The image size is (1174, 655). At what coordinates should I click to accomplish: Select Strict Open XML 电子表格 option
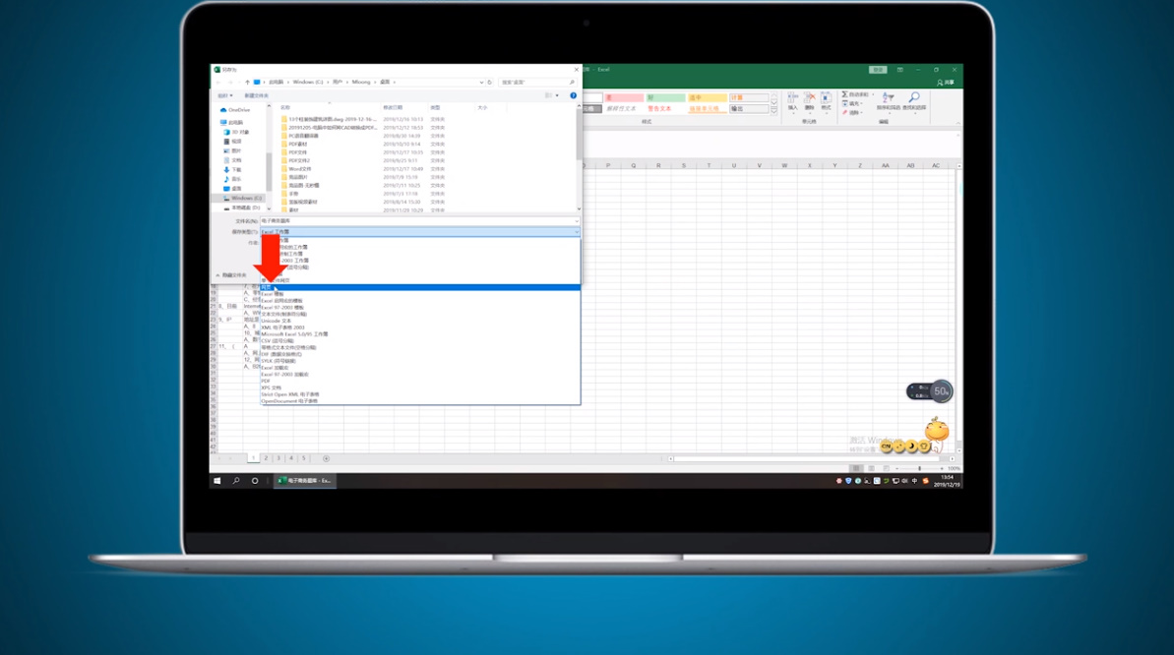tap(420, 394)
